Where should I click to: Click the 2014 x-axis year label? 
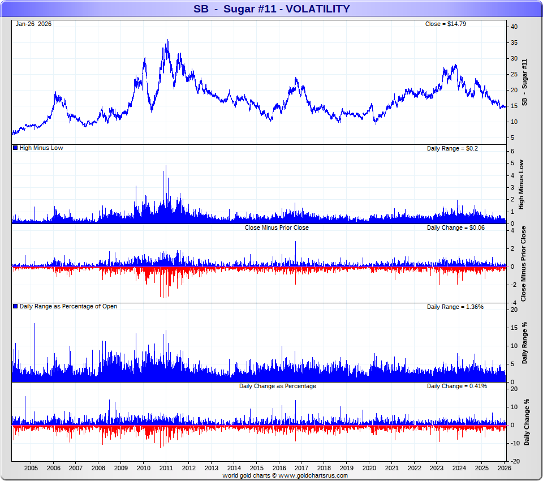(x=234, y=468)
